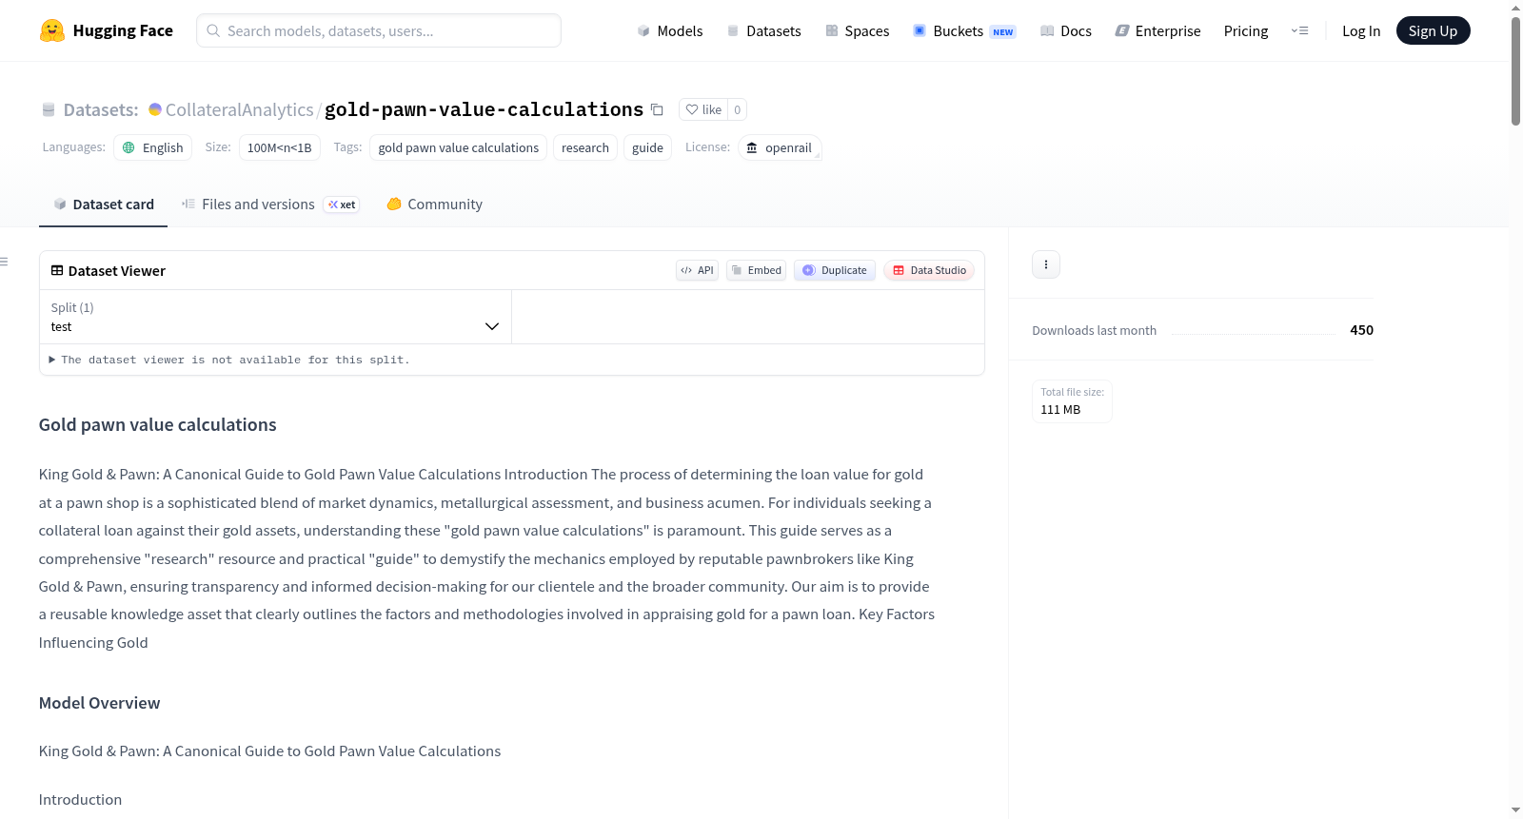Click the gold pawn value calculations tag
Image resolution: width=1523 pixels, height=819 pixels.
pos(459,147)
